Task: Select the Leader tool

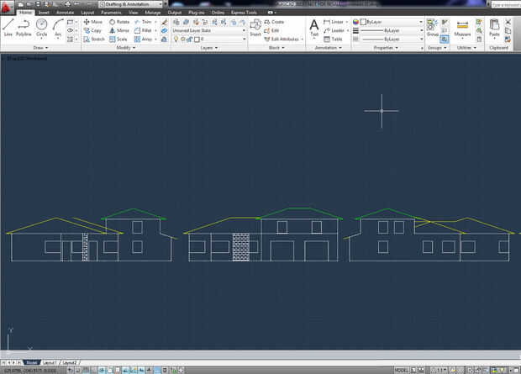Action: tap(334, 30)
